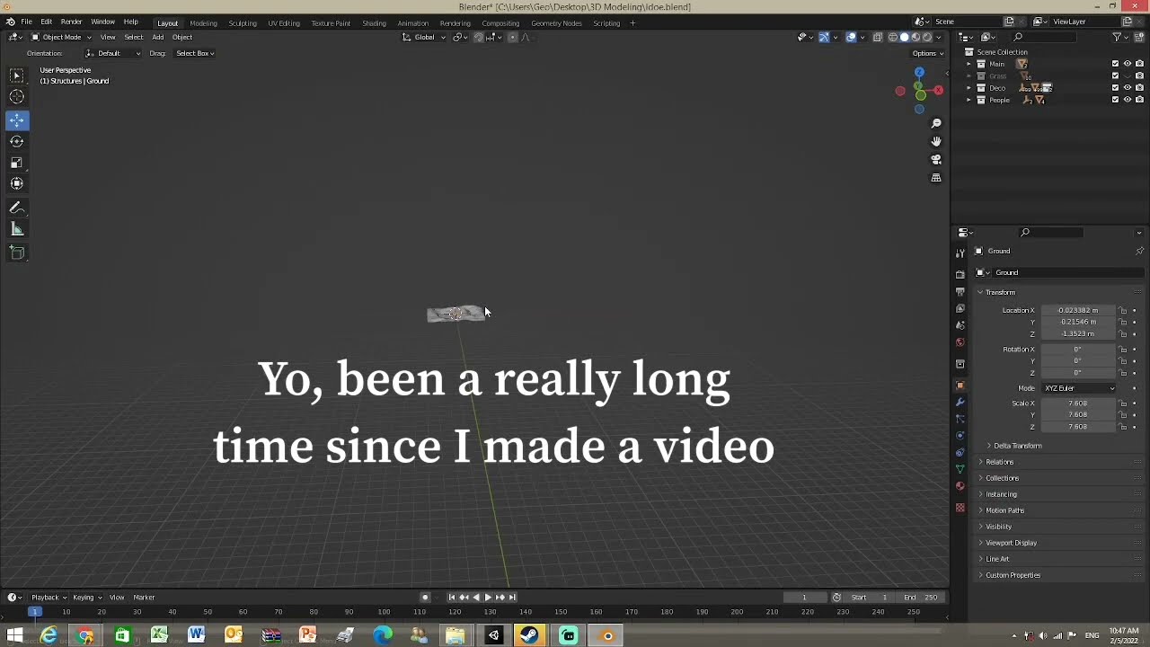Open the Edit menu
Image resolution: width=1150 pixels, height=647 pixels.
click(46, 22)
